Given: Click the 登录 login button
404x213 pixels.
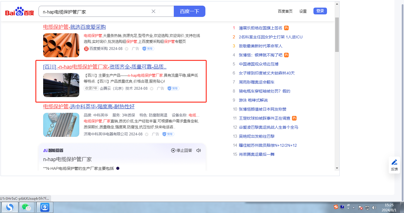Looking at the screenshot, I should point(320,11).
